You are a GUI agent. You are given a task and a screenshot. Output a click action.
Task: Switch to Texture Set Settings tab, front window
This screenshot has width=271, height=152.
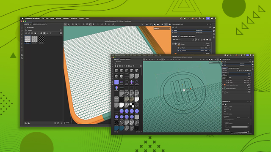(233, 68)
